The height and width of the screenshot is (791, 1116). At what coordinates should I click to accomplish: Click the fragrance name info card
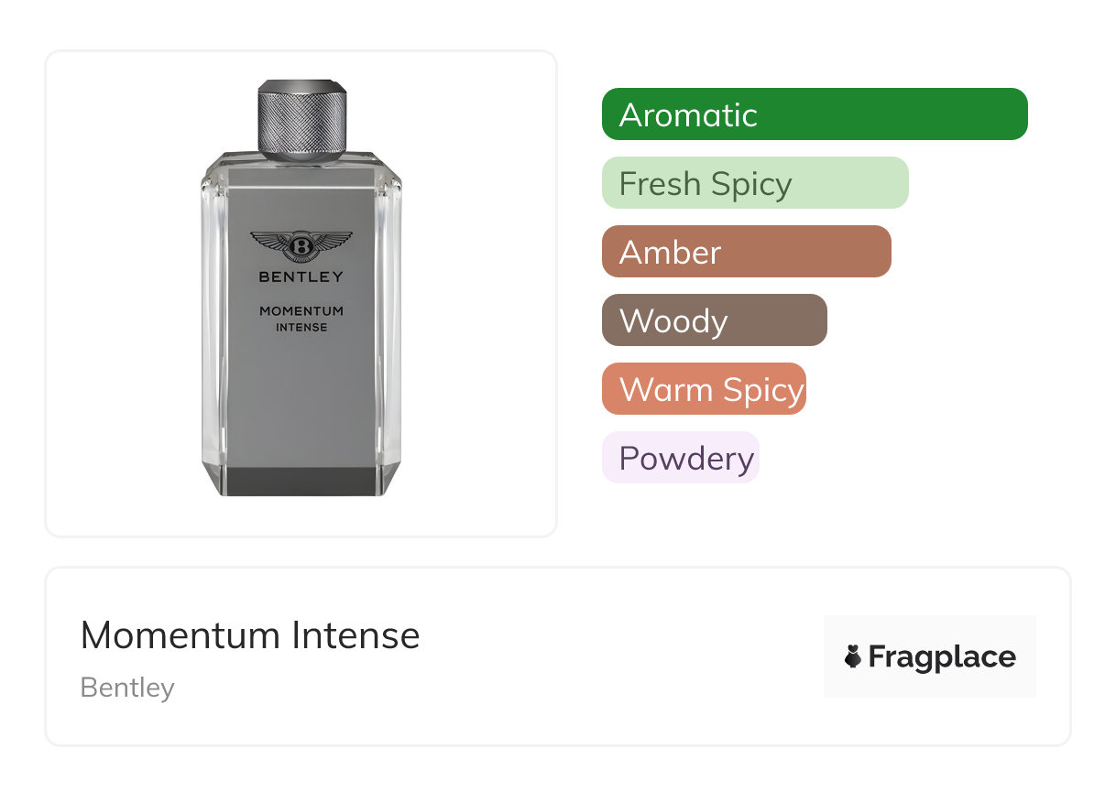[x=558, y=656]
